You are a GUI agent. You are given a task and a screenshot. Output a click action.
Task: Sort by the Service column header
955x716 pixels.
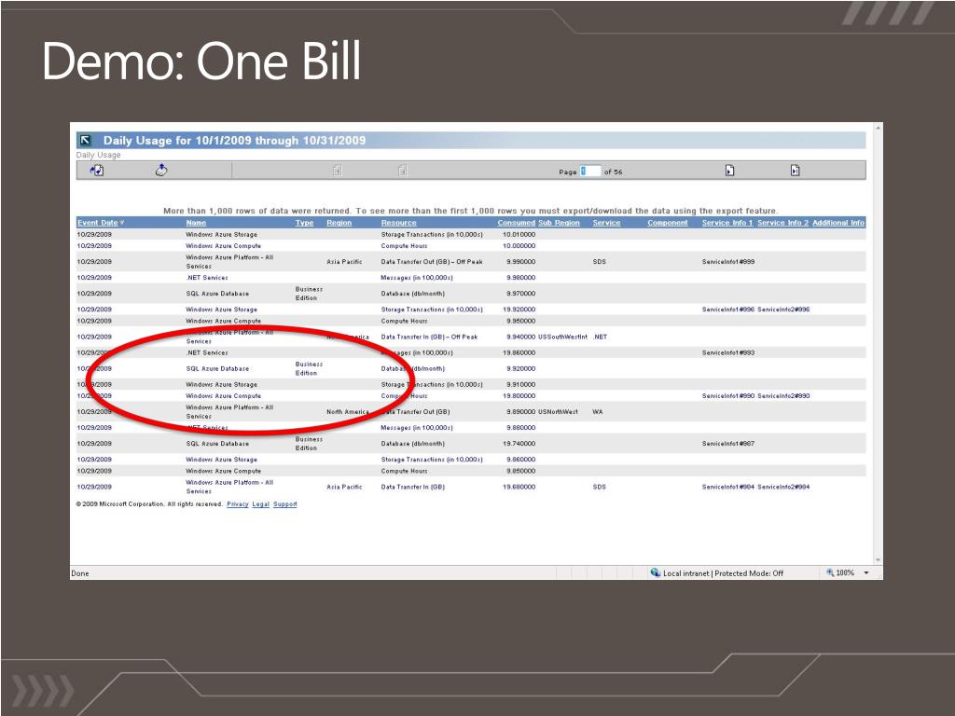[606, 223]
